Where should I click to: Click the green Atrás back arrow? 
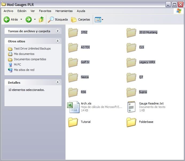[7, 19]
